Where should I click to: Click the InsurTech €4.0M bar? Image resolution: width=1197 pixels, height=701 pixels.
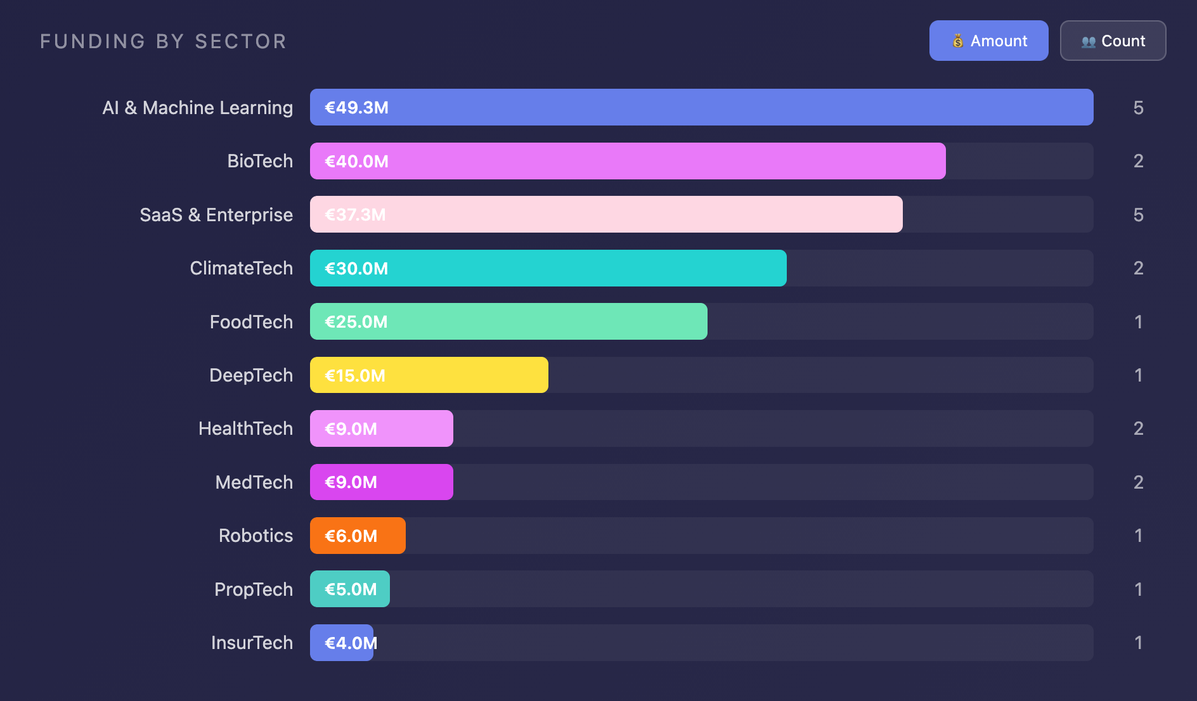(x=342, y=643)
